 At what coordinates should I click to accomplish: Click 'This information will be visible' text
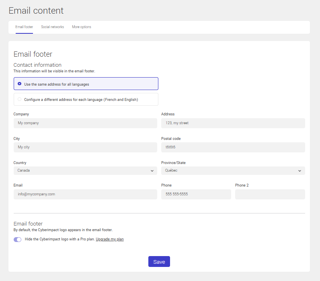(x=54, y=71)
